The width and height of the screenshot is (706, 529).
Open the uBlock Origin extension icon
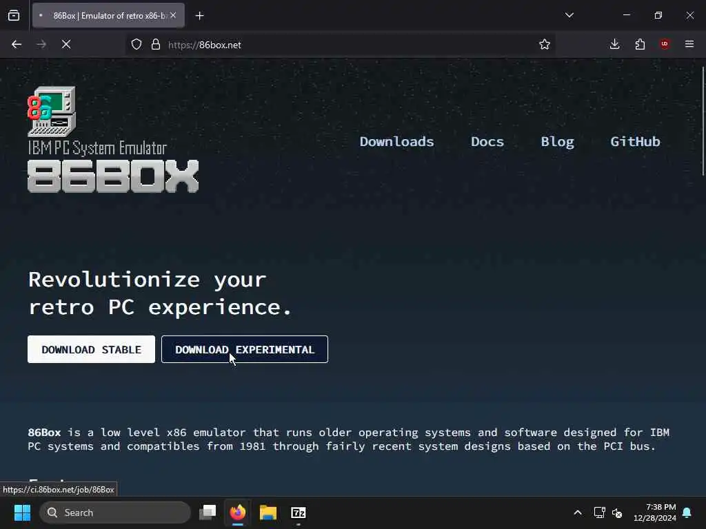665,44
